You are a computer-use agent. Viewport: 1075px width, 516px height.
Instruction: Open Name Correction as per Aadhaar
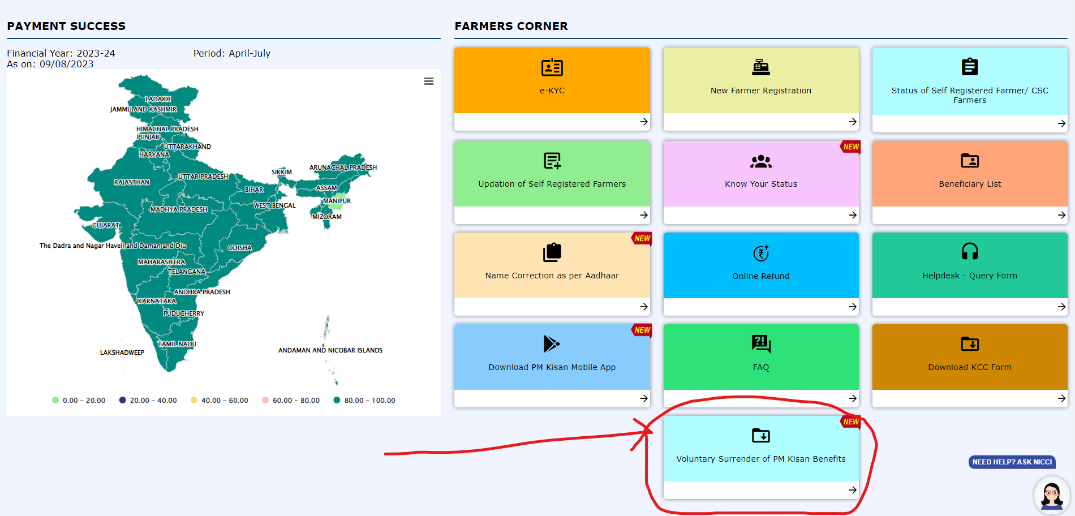[552, 276]
